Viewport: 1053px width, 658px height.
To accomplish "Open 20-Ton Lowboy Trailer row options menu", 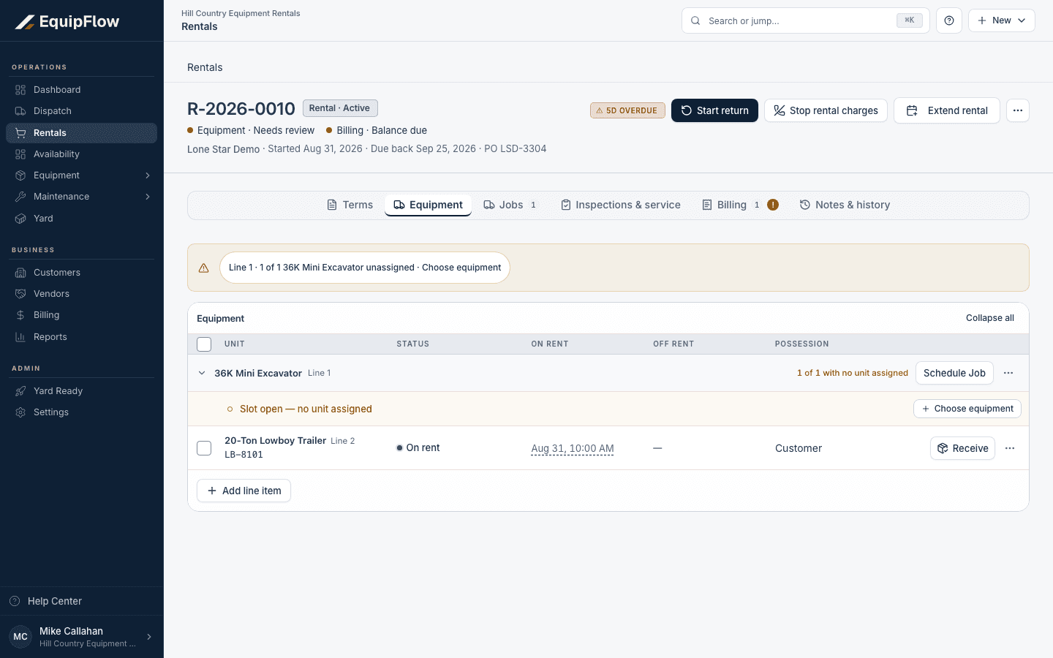I will point(1010,448).
